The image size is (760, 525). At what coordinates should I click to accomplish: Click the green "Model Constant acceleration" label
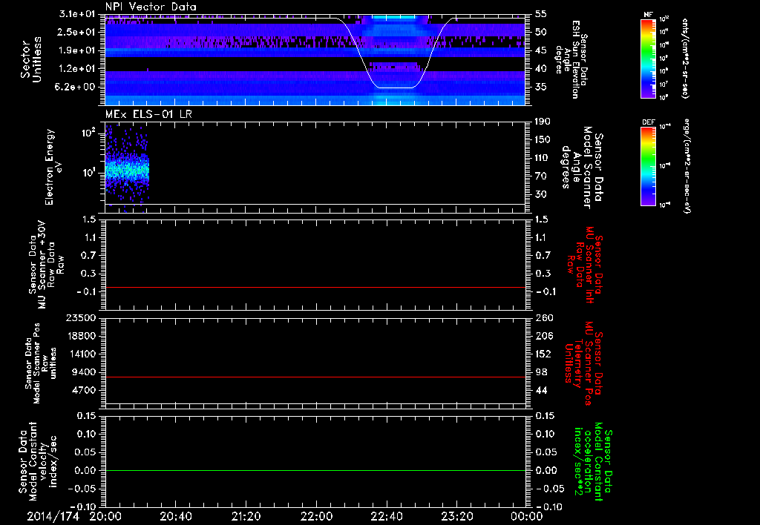(593, 462)
